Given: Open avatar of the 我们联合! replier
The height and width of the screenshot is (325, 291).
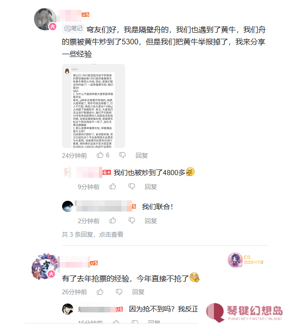Looking at the screenshot, I should coord(68,206).
